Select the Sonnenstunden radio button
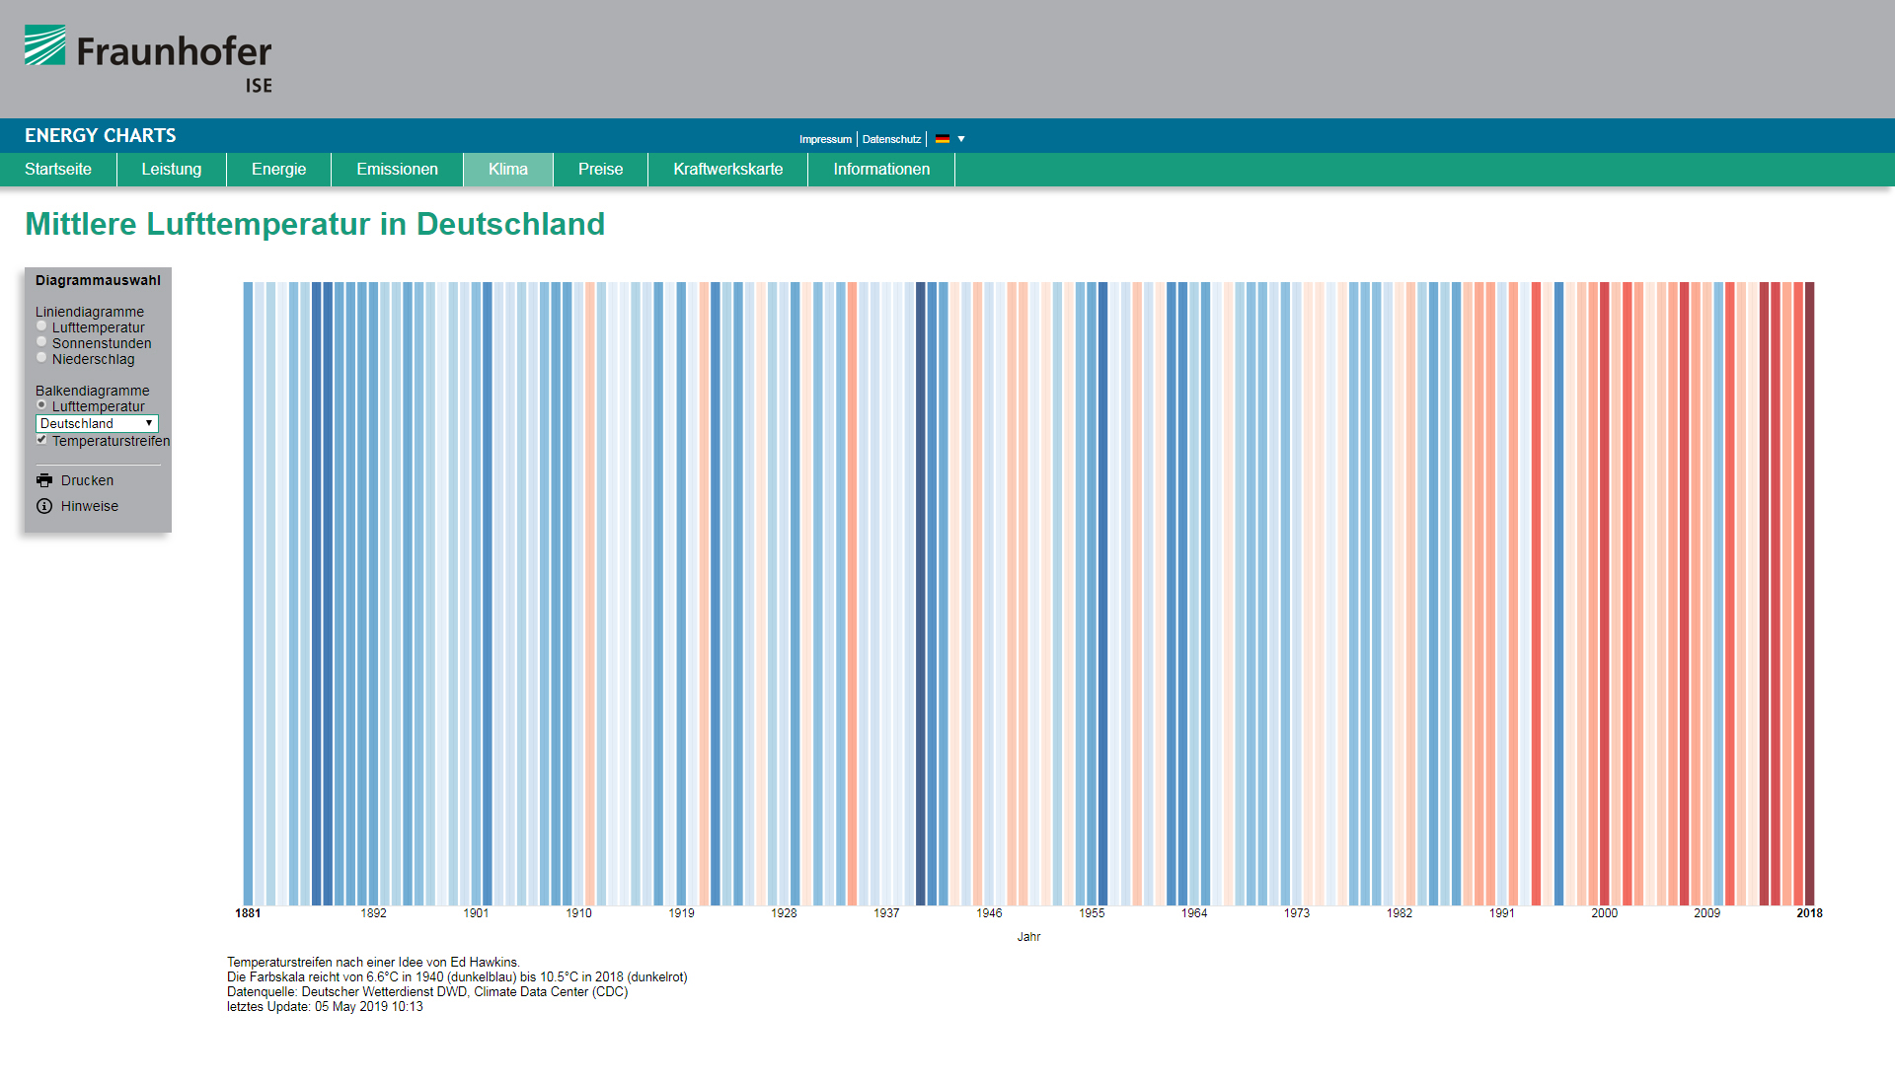This screenshot has height=1082, width=1895. pos(41,341)
